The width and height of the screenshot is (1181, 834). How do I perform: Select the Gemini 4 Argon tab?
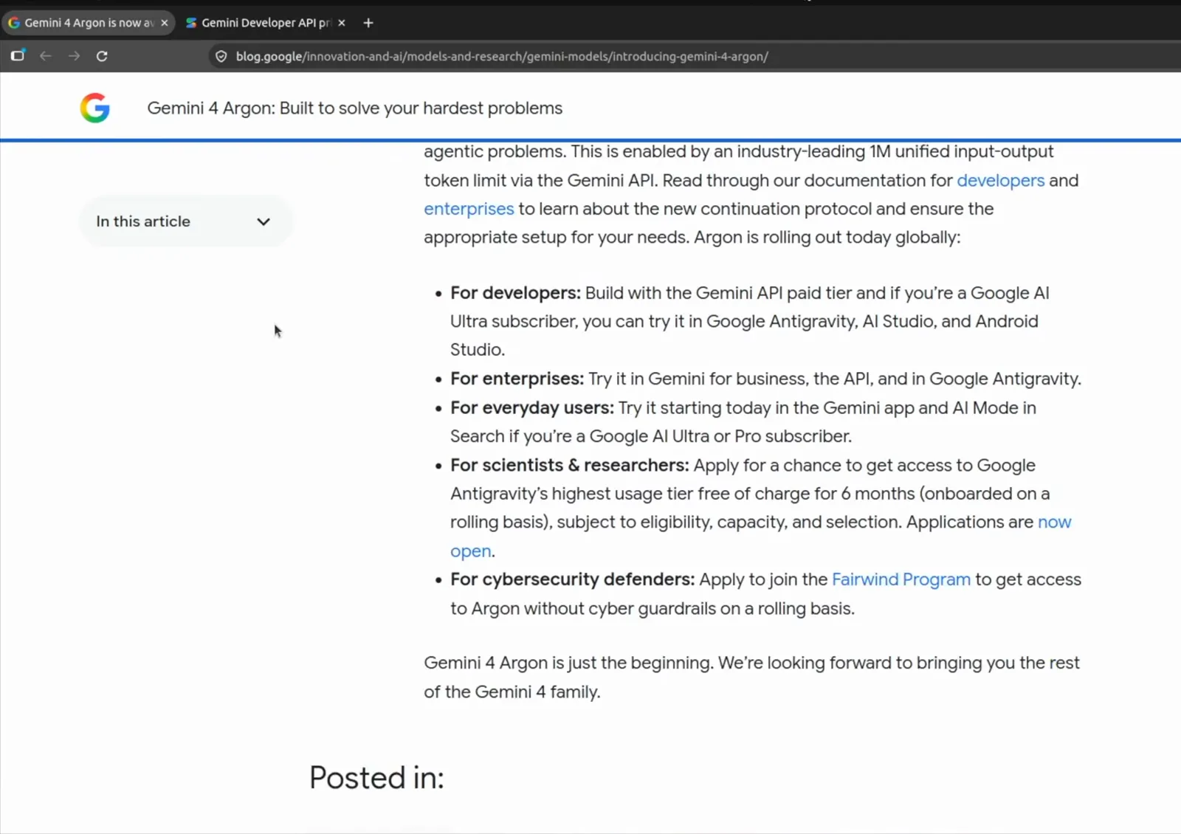point(89,23)
